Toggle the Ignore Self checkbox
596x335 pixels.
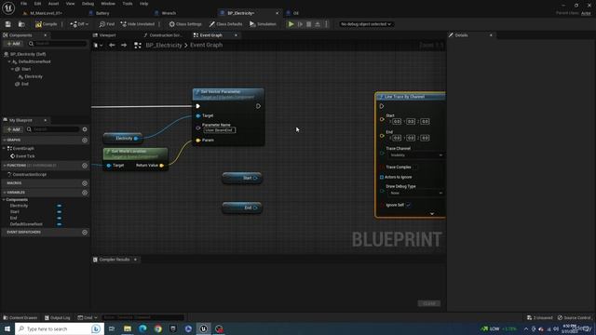(408, 205)
